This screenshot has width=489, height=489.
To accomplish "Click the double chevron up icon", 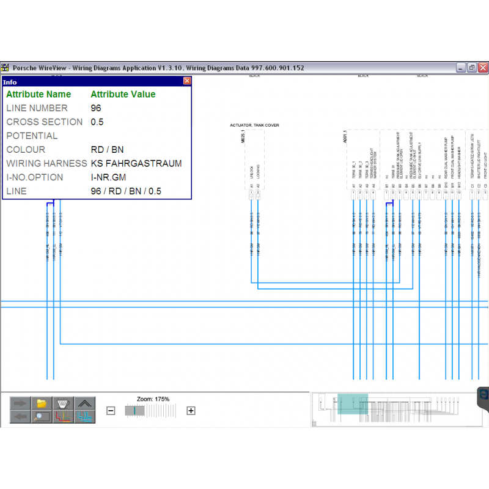I will [x=83, y=403].
